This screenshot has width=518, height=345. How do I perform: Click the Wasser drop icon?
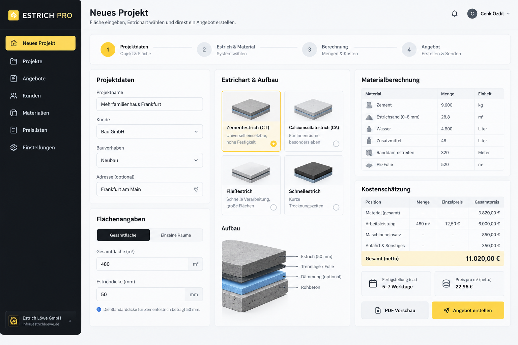[x=369, y=129]
